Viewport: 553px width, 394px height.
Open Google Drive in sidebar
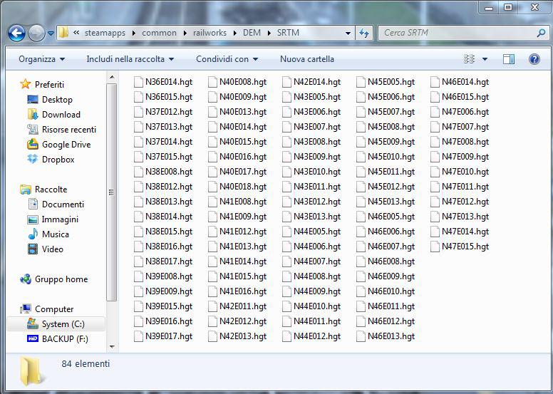click(x=58, y=144)
